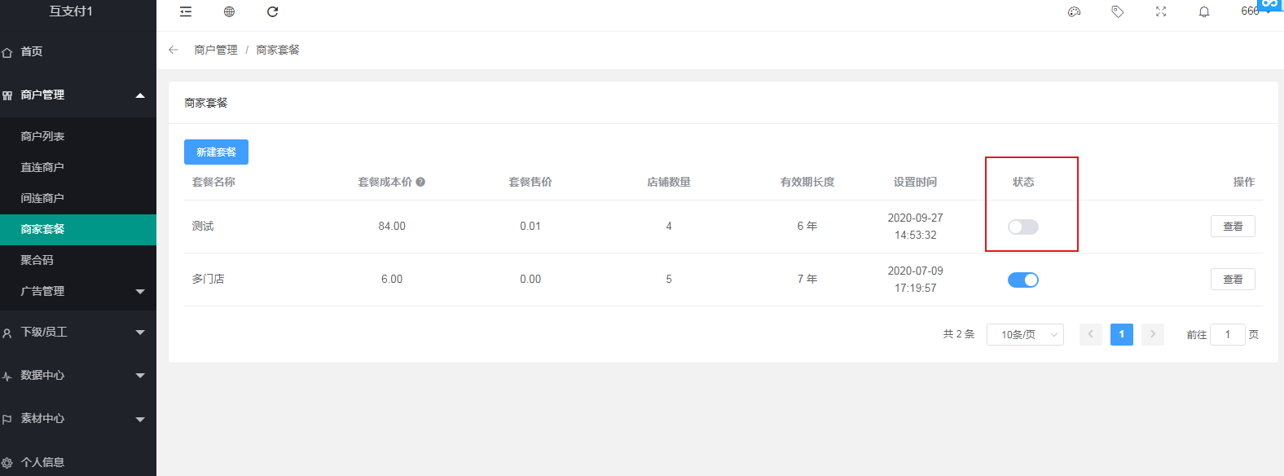Viewport: 1284px width, 476px height.
Task: Click the 新建套餐 button
Action: (216, 152)
